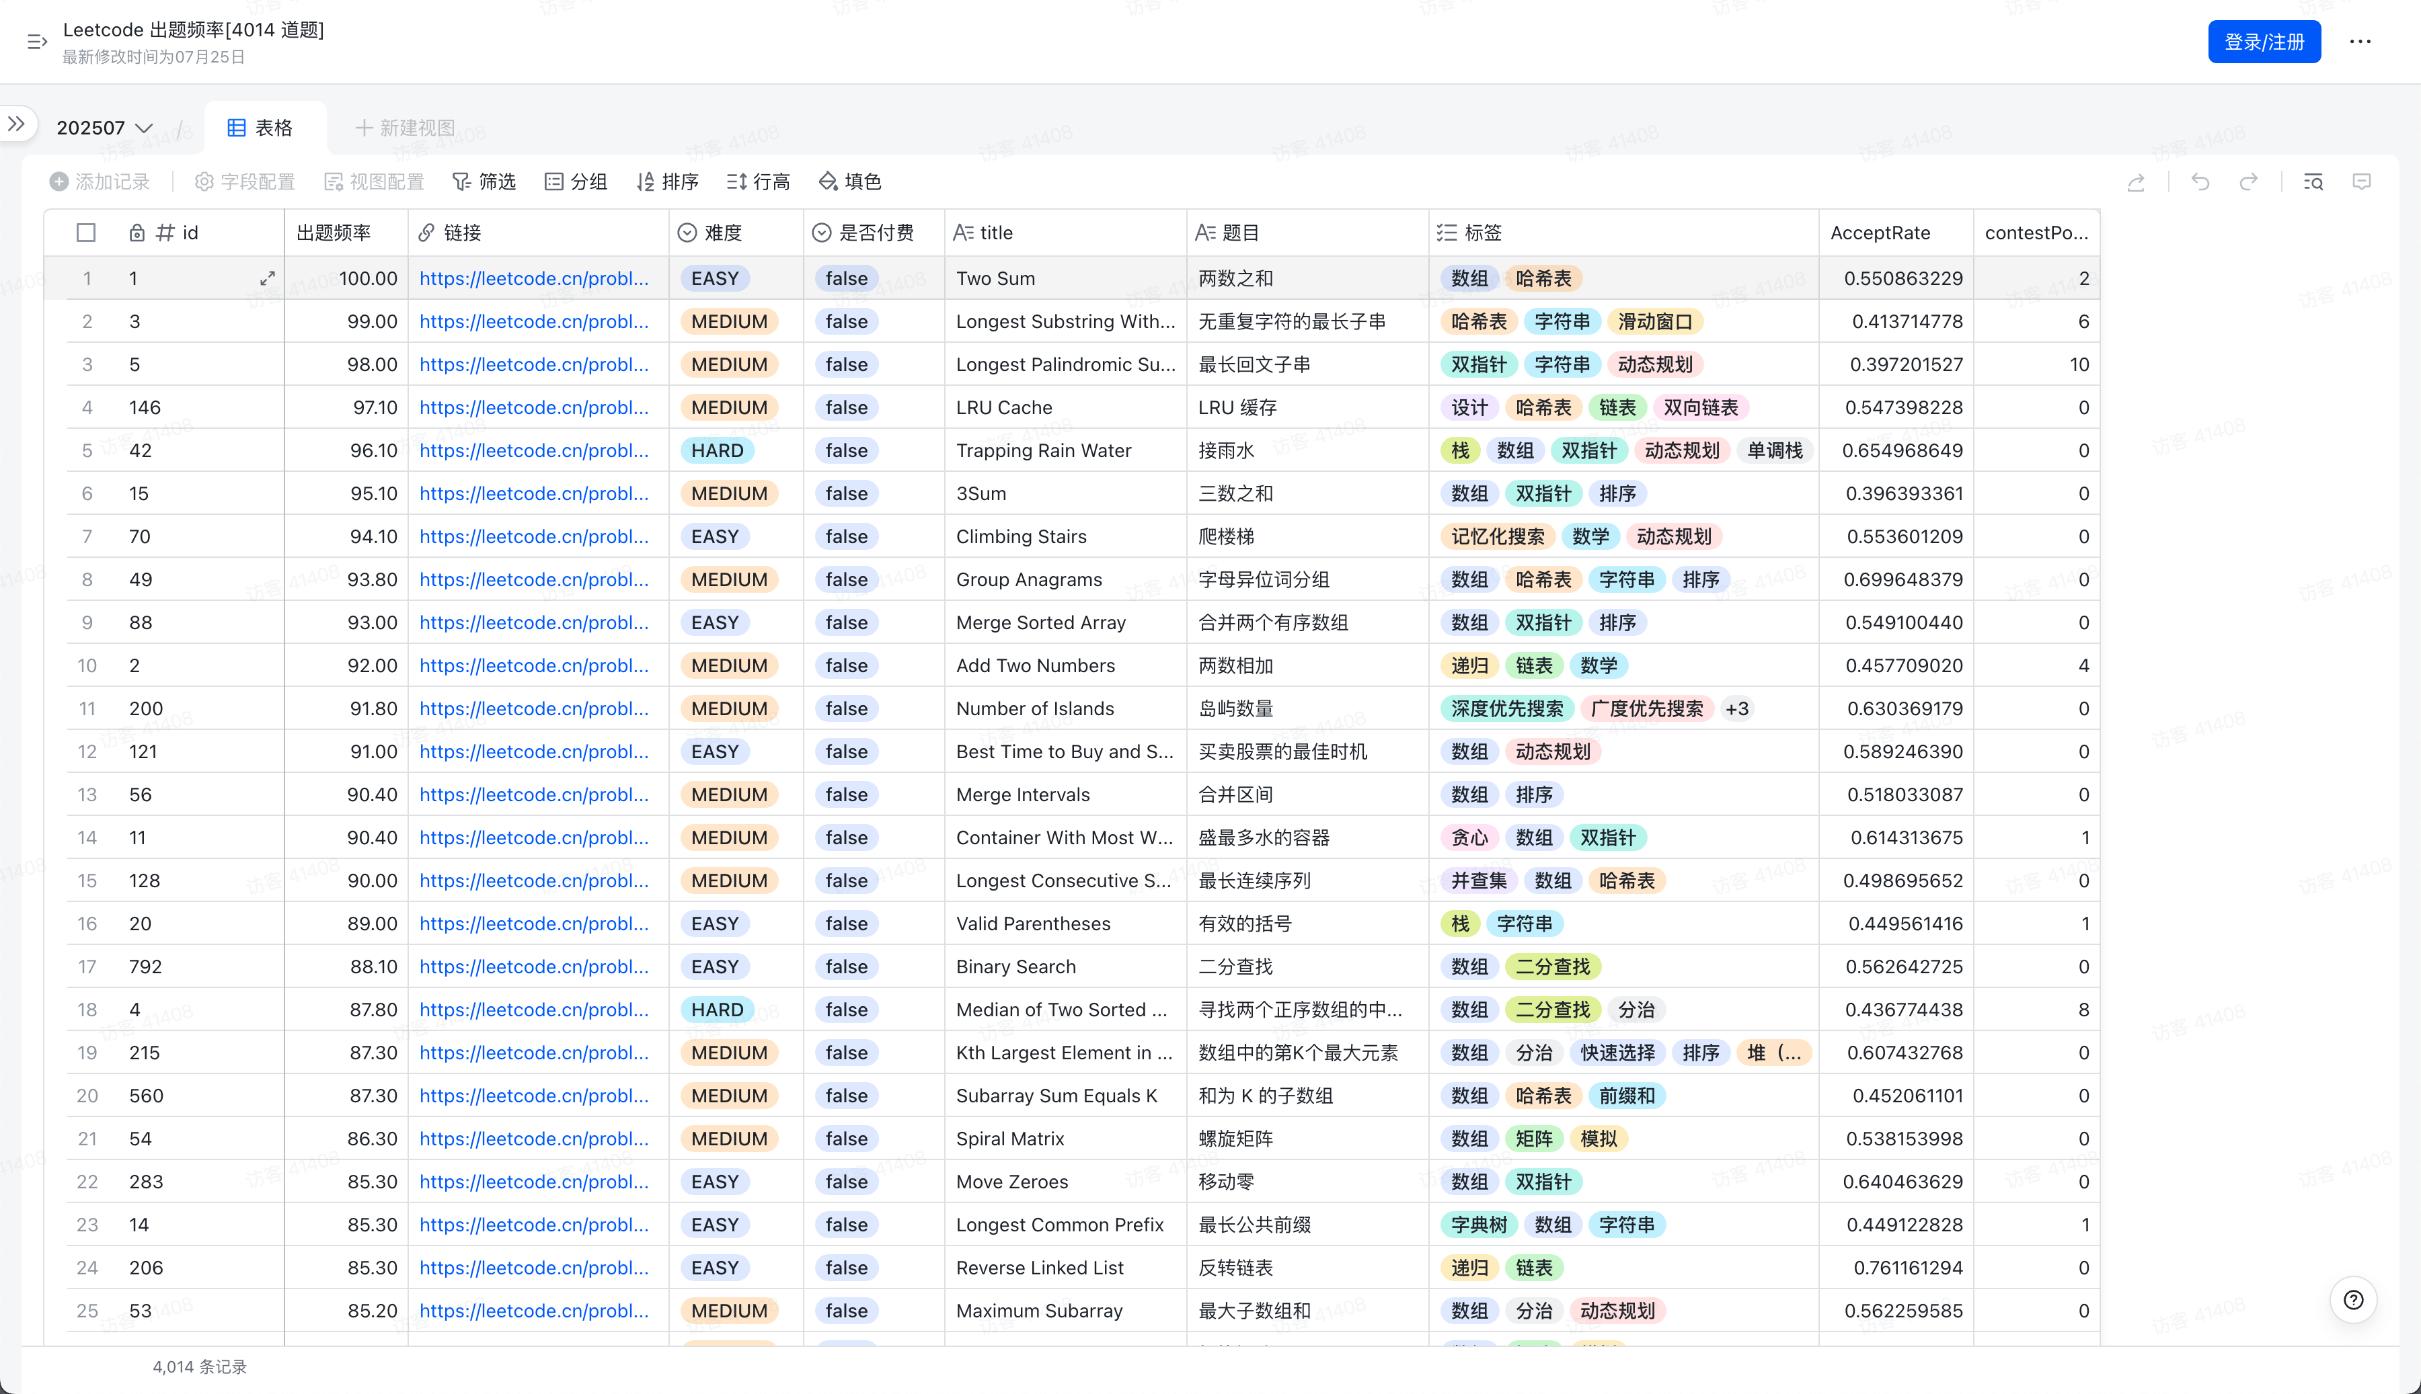
Task: Click the EASY tag in Two Sum row
Action: click(716, 279)
